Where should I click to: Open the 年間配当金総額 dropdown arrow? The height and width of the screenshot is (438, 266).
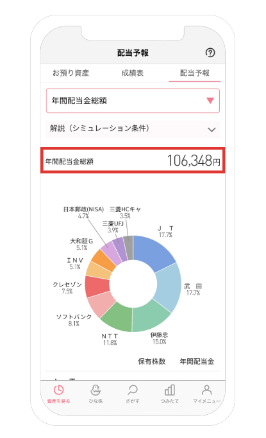tap(210, 101)
